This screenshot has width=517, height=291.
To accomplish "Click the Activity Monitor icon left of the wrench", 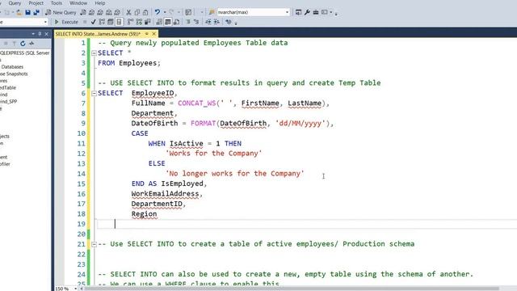I will [x=298, y=12].
